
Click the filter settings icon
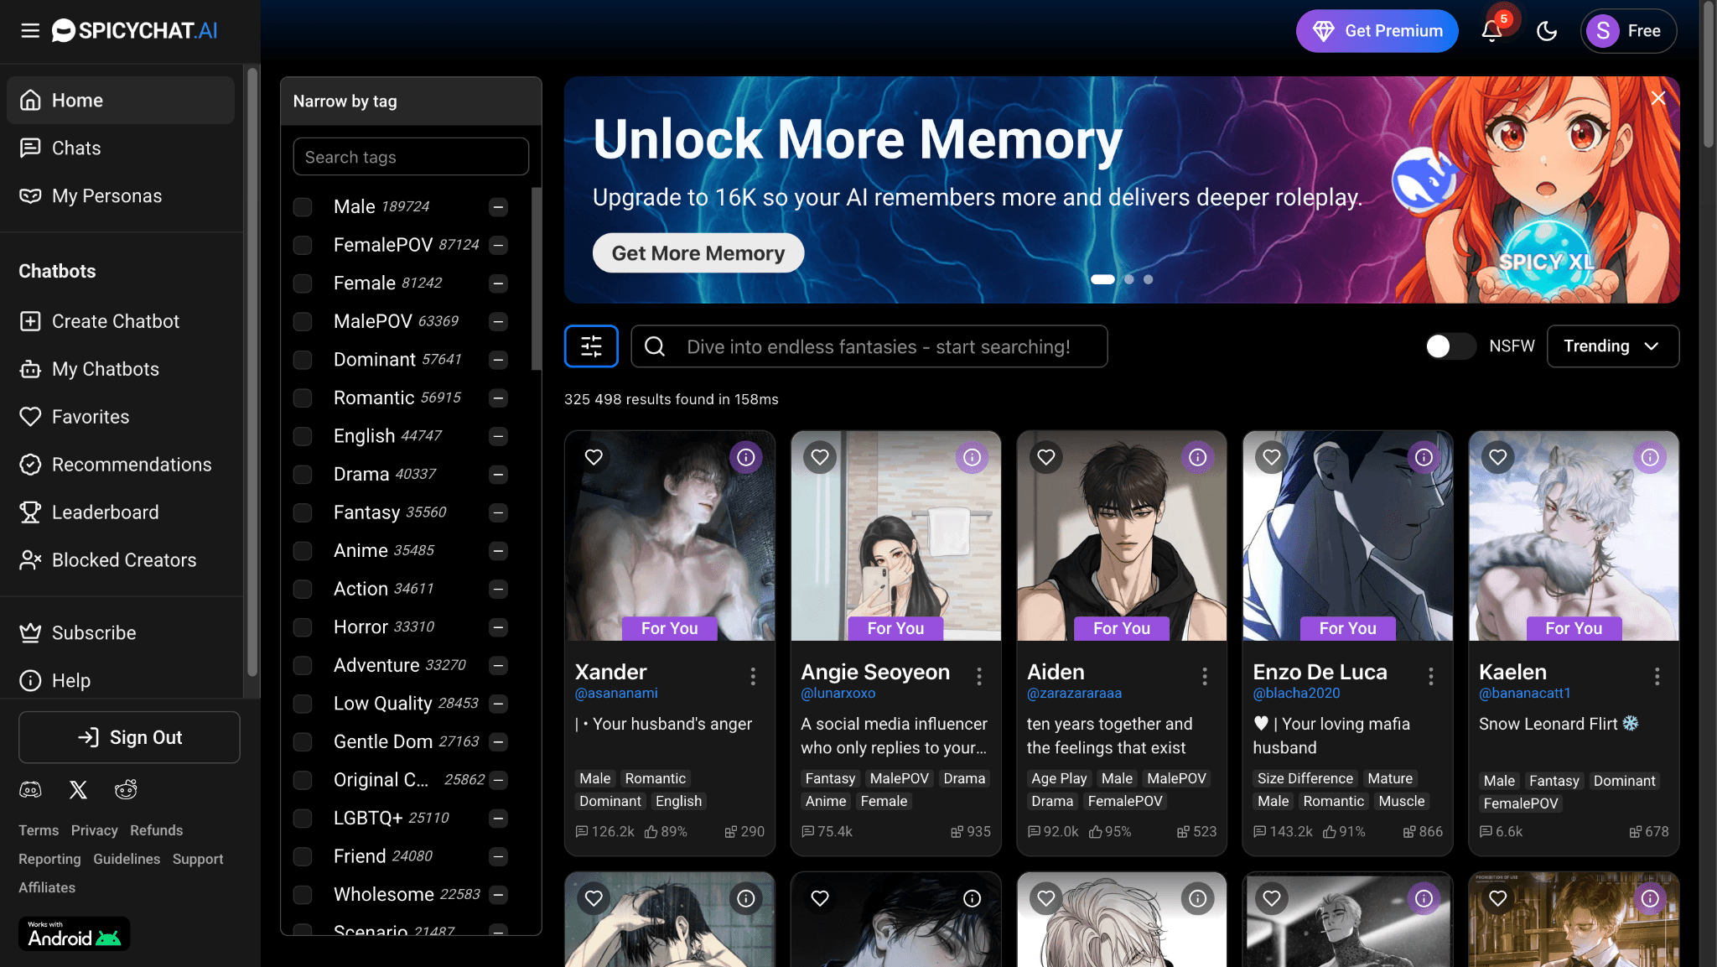click(591, 346)
